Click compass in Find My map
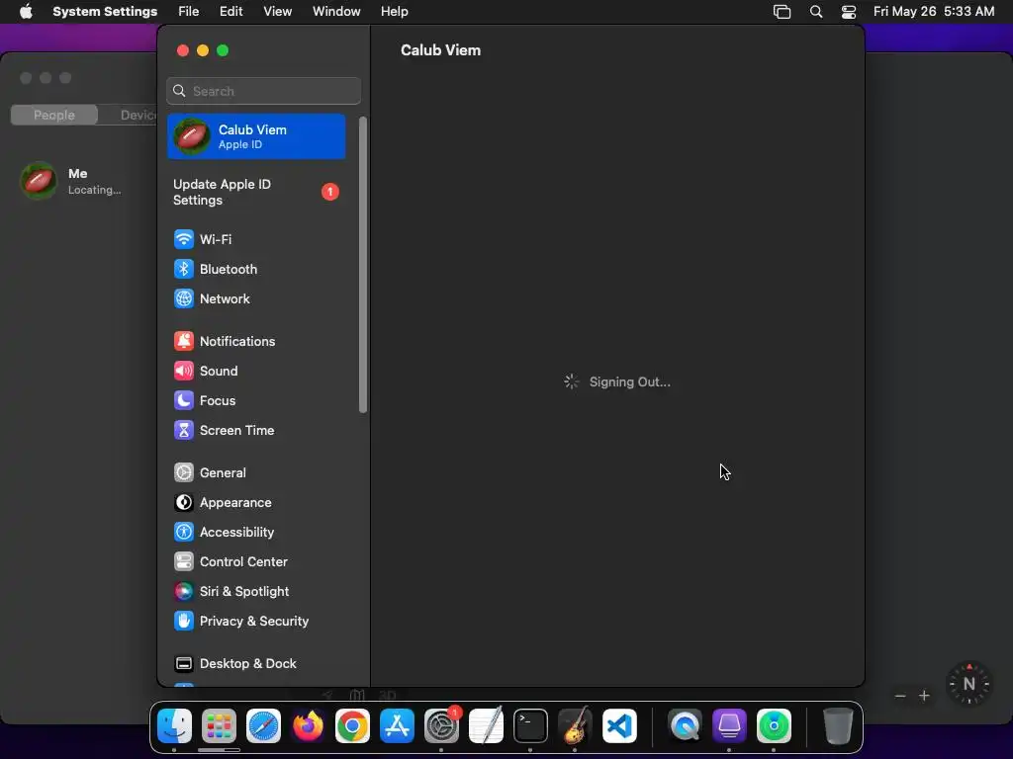 point(968,684)
